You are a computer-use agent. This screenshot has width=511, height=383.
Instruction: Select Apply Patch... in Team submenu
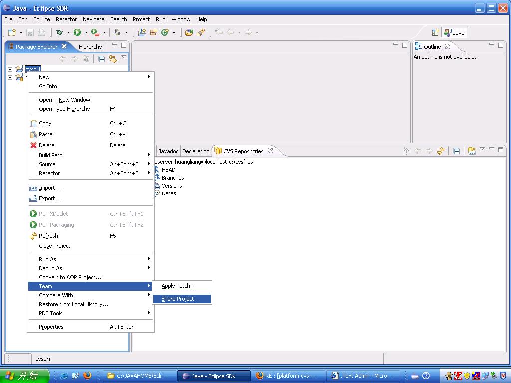pos(182,286)
